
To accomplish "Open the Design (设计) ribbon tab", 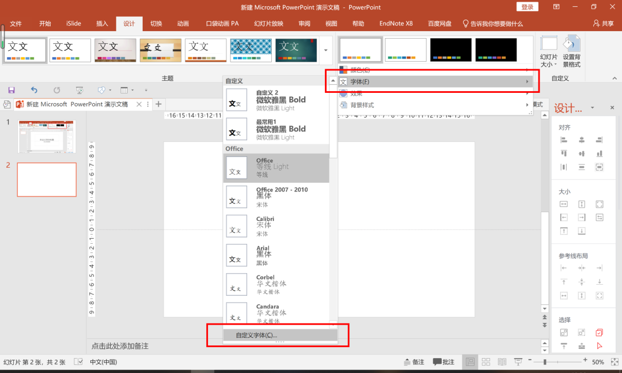I will pos(129,24).
